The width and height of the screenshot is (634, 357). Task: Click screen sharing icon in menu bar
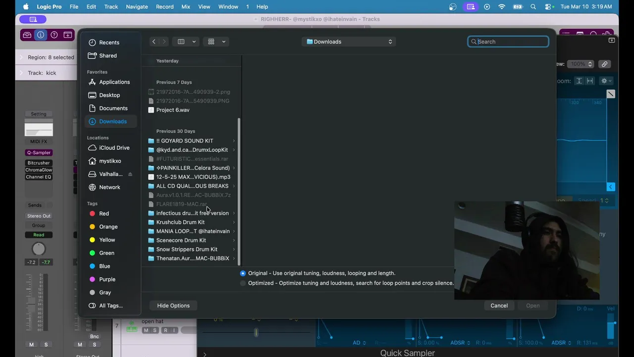pyautogui.click(x=471, y=6)
